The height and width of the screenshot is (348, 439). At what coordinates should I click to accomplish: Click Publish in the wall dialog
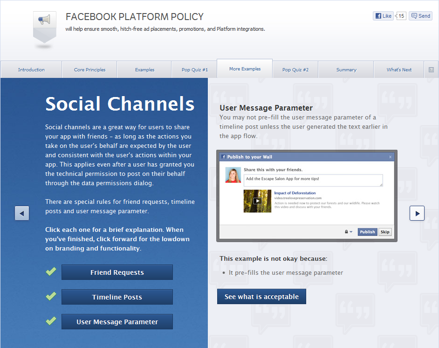pos(367,232)
